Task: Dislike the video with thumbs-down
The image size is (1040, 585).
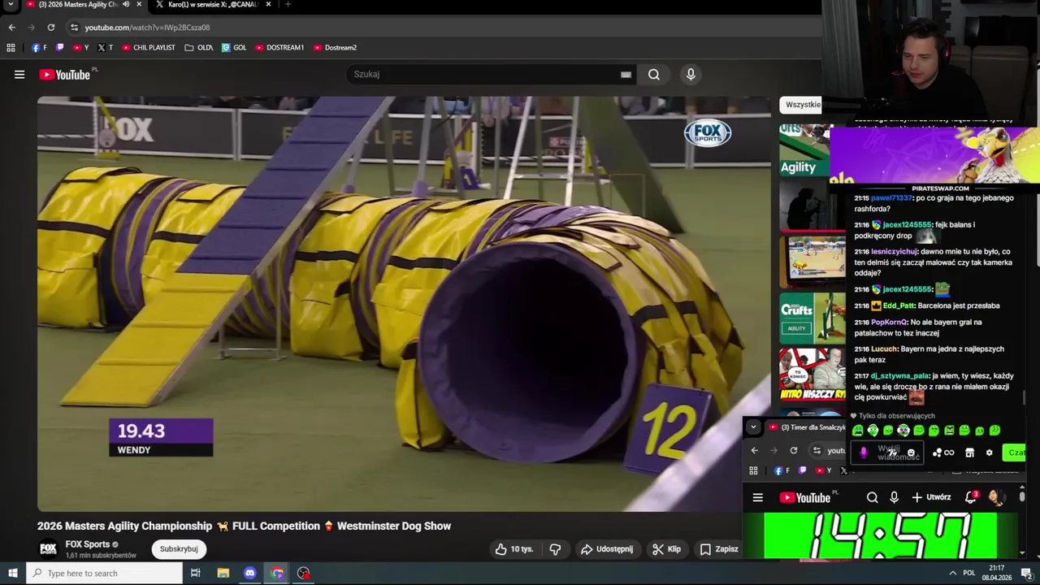Action: pos(555,549)
